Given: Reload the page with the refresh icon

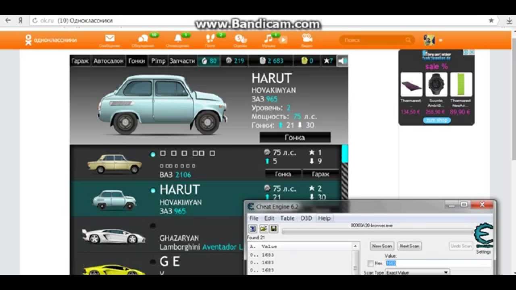Looking at the screenshot, I should point(35,20).
